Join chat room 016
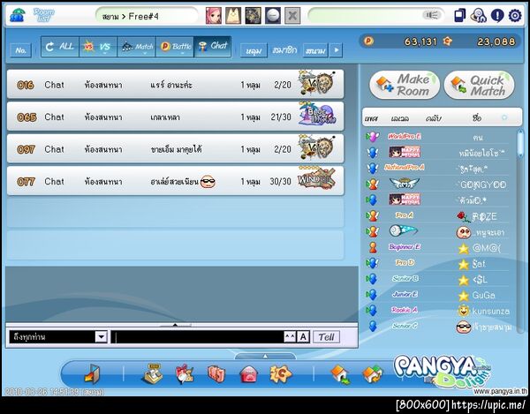Viewport: 530px width, 414px height. 175,85
